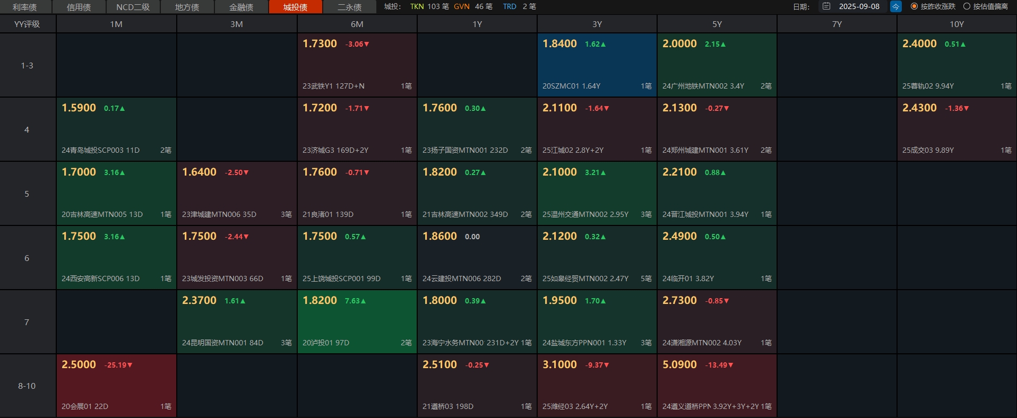Click the 3Y column header
This screenshot has height=418, width=1017.
[597, 24]
